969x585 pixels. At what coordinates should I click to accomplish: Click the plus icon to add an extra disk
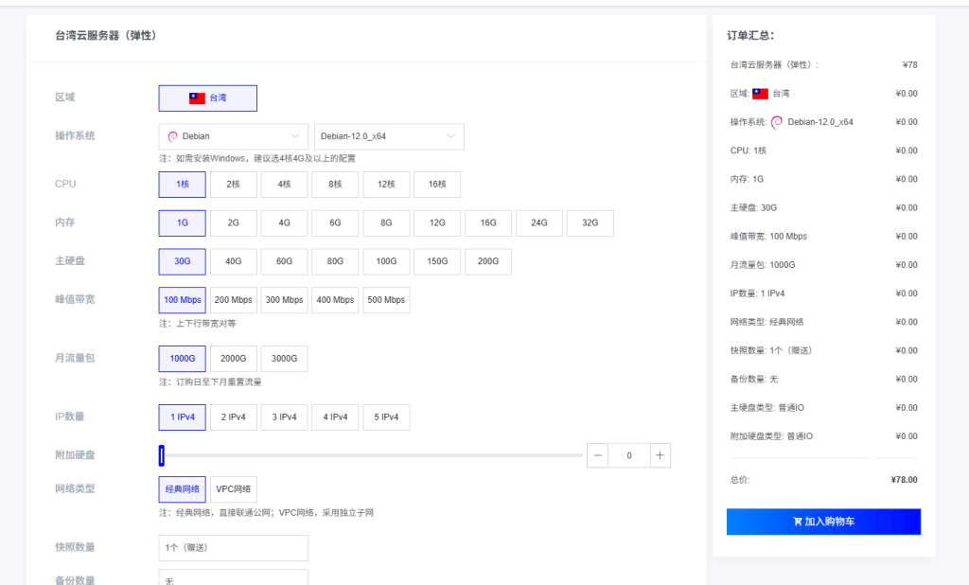tap(660, 454)
